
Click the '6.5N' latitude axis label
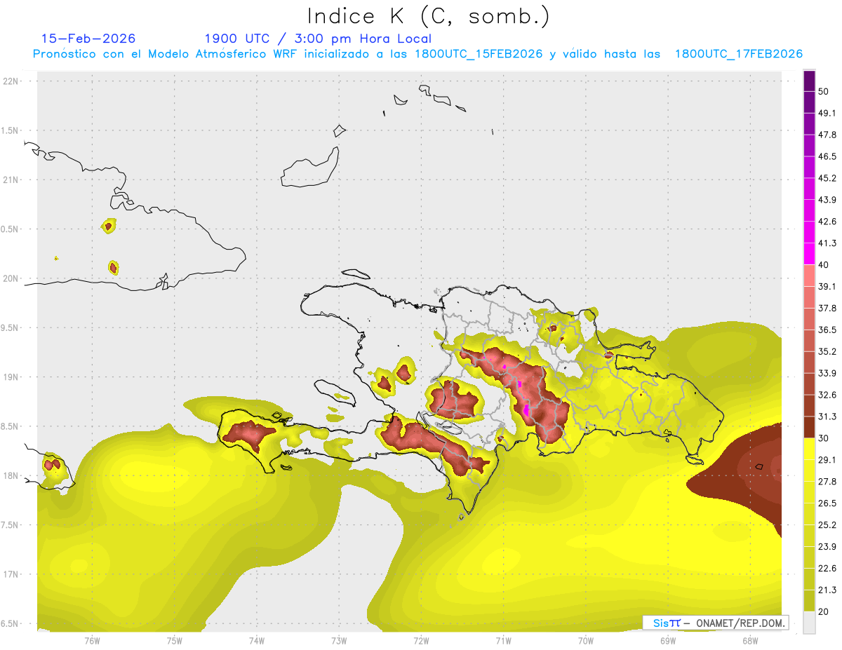11,624
